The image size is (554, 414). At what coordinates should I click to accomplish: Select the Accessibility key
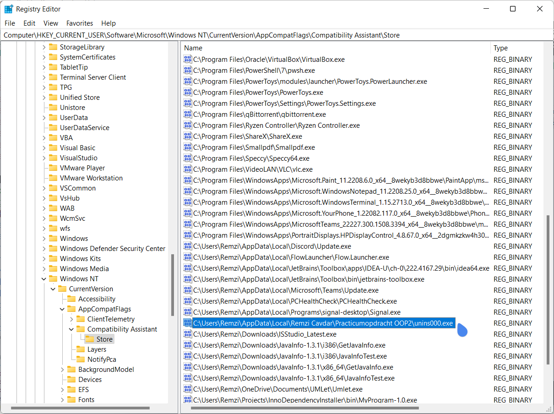[x=97, y=299]
